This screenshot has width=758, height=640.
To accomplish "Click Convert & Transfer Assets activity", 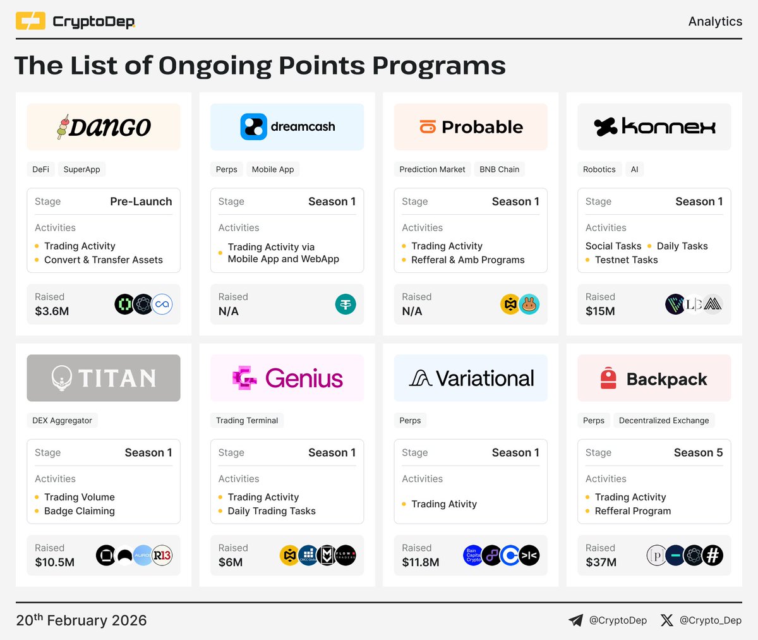I will click(104, 260).
